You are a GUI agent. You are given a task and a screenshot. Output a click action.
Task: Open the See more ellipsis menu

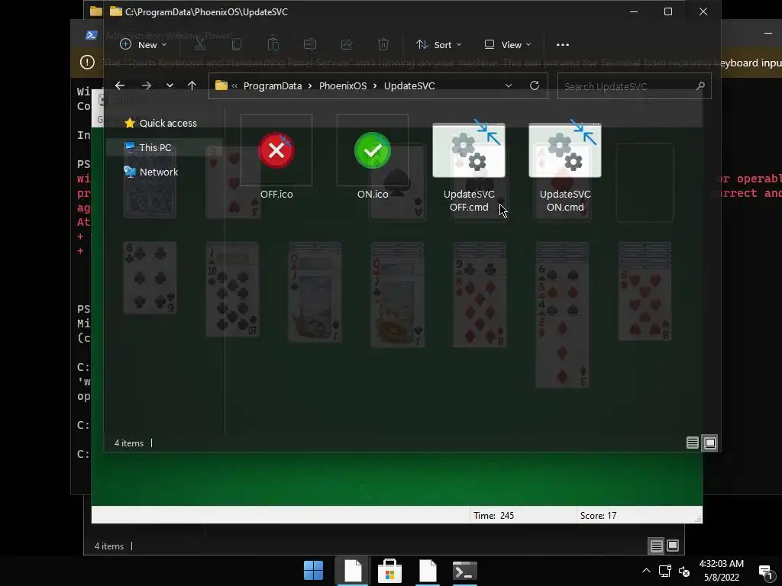point(563,45)
